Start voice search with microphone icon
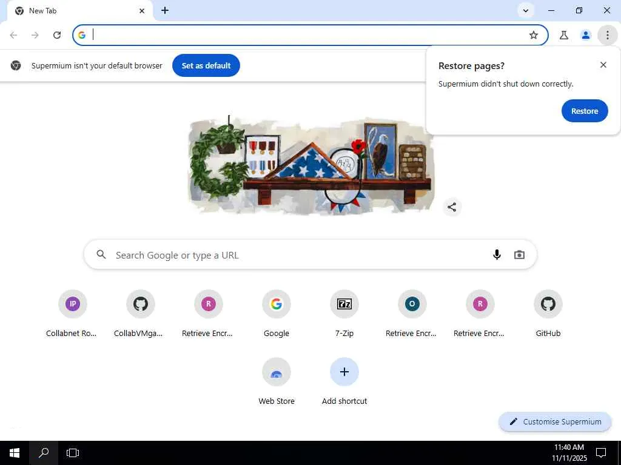This screenshot has width=621, height=465. [x=497, y=255]
